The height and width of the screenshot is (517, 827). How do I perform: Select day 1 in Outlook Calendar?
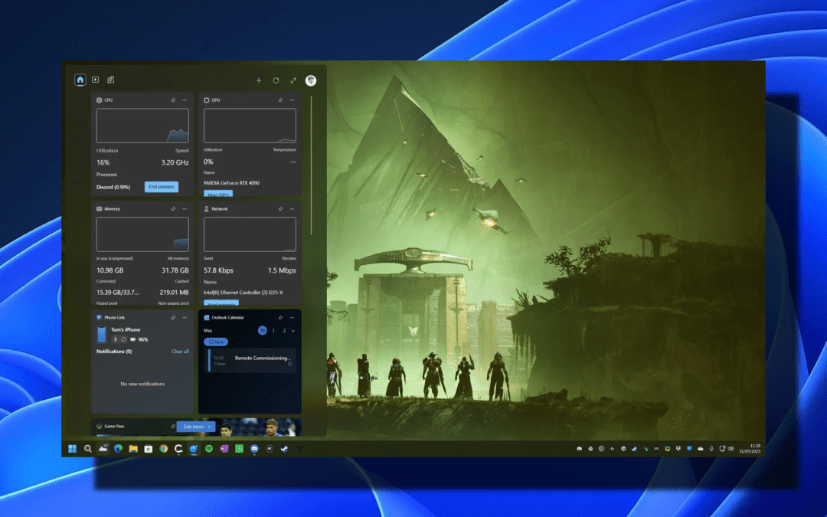point(273,331)
